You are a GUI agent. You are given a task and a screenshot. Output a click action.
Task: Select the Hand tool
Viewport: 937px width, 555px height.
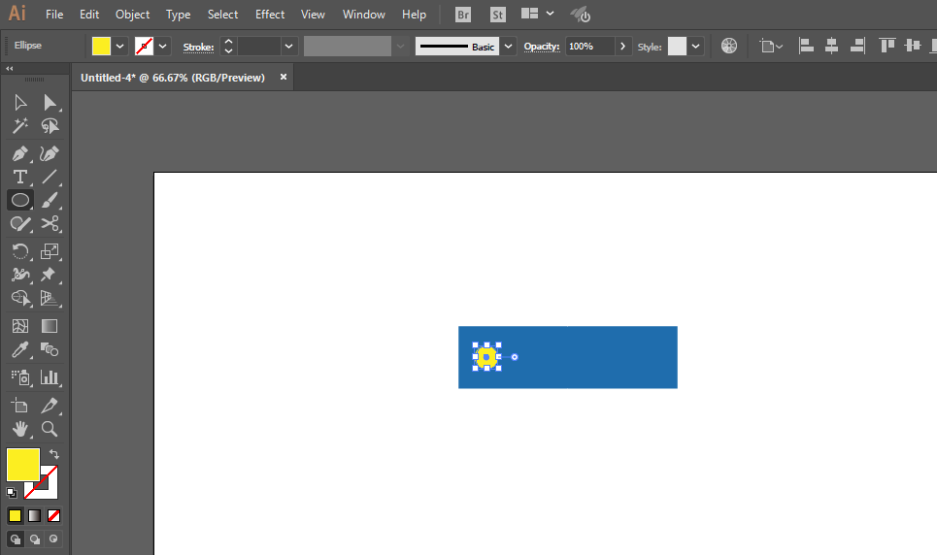point(19,428)
